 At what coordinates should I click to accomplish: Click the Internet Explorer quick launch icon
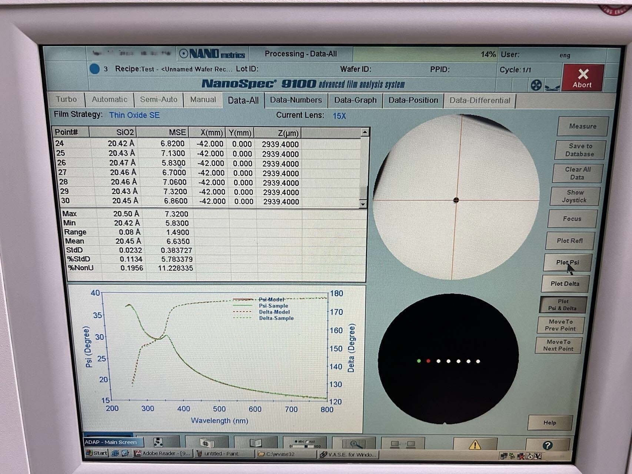pos(115,453)
